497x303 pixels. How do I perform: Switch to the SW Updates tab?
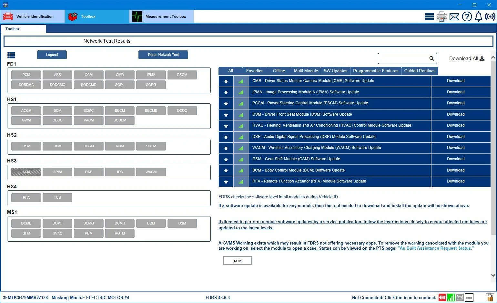pyautogui.click(x=335, y=71)
